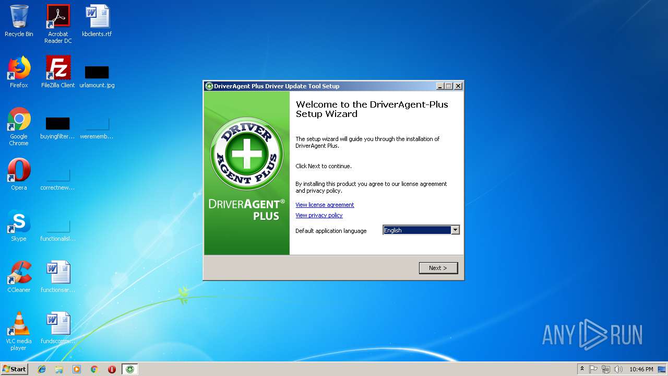This screenshot has height=376, width=668.
Task: Launch the Acrobat Reader DC shortcut
Action: (x=58, y=24)
